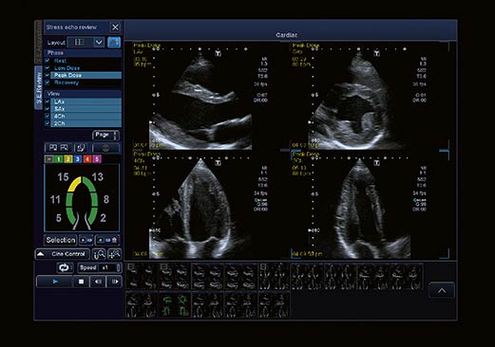495x347 pixels.
Task: Uncheck the Recovery phase checkbox
Action: (48, 82)
